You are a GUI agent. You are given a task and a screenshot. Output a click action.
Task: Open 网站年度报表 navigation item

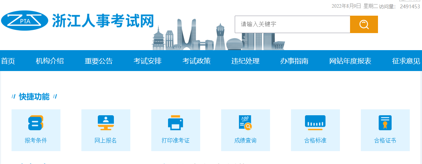point(350,61)
